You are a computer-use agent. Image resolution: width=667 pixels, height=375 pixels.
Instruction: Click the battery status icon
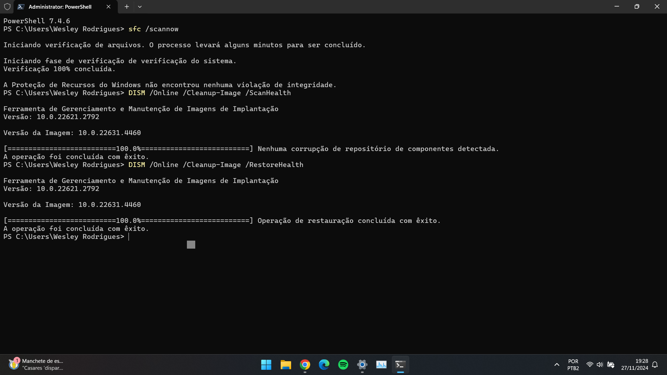pyautogui.click(x=611, y=365)
